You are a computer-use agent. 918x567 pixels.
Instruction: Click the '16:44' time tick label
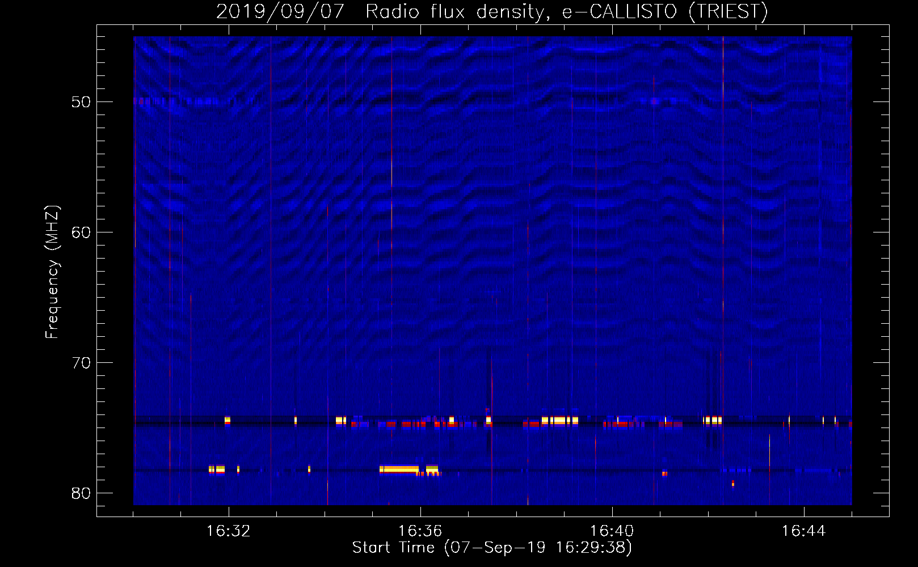pyautogui.click(x=803, y=531)
